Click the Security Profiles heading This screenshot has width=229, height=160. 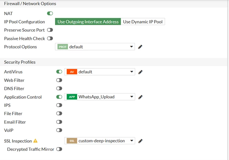click(x=20, y=62)
